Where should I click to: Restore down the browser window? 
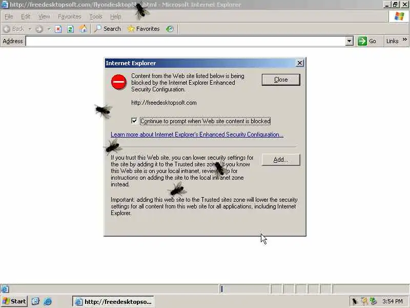click(395, 5)
